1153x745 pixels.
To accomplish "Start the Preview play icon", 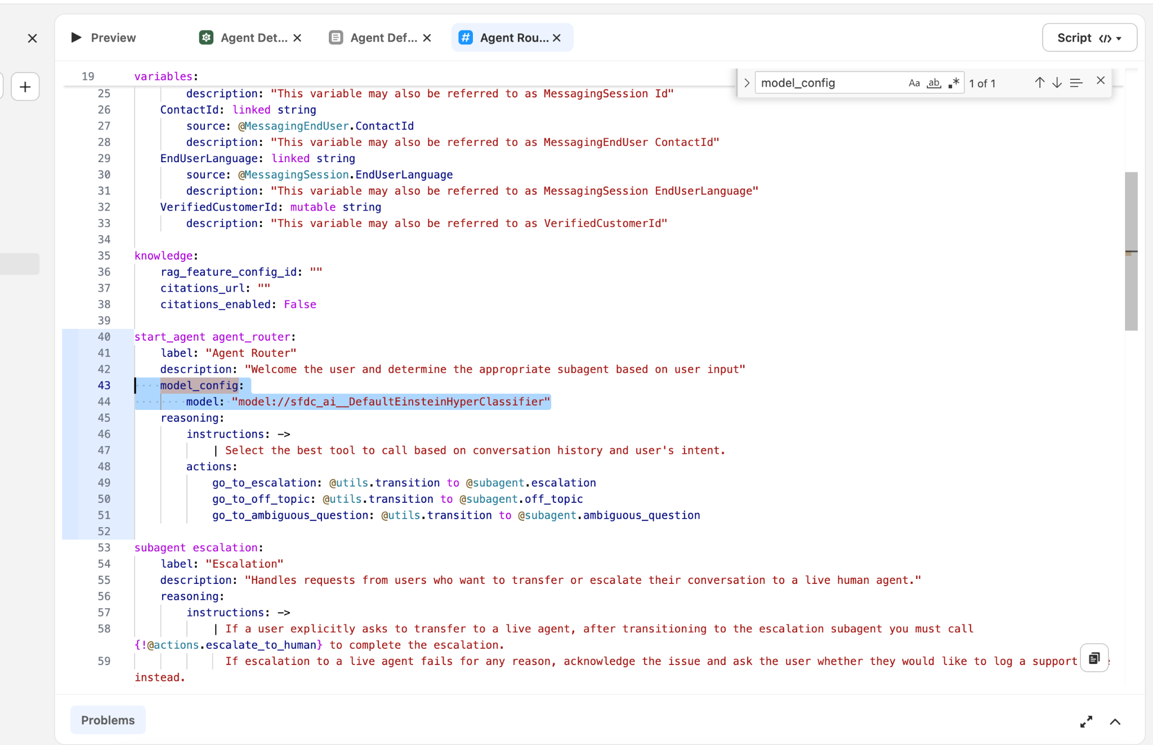I will [76, 37].
